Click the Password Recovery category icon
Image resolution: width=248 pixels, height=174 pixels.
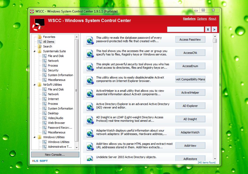pyautogui.click(x=44, y=128)
